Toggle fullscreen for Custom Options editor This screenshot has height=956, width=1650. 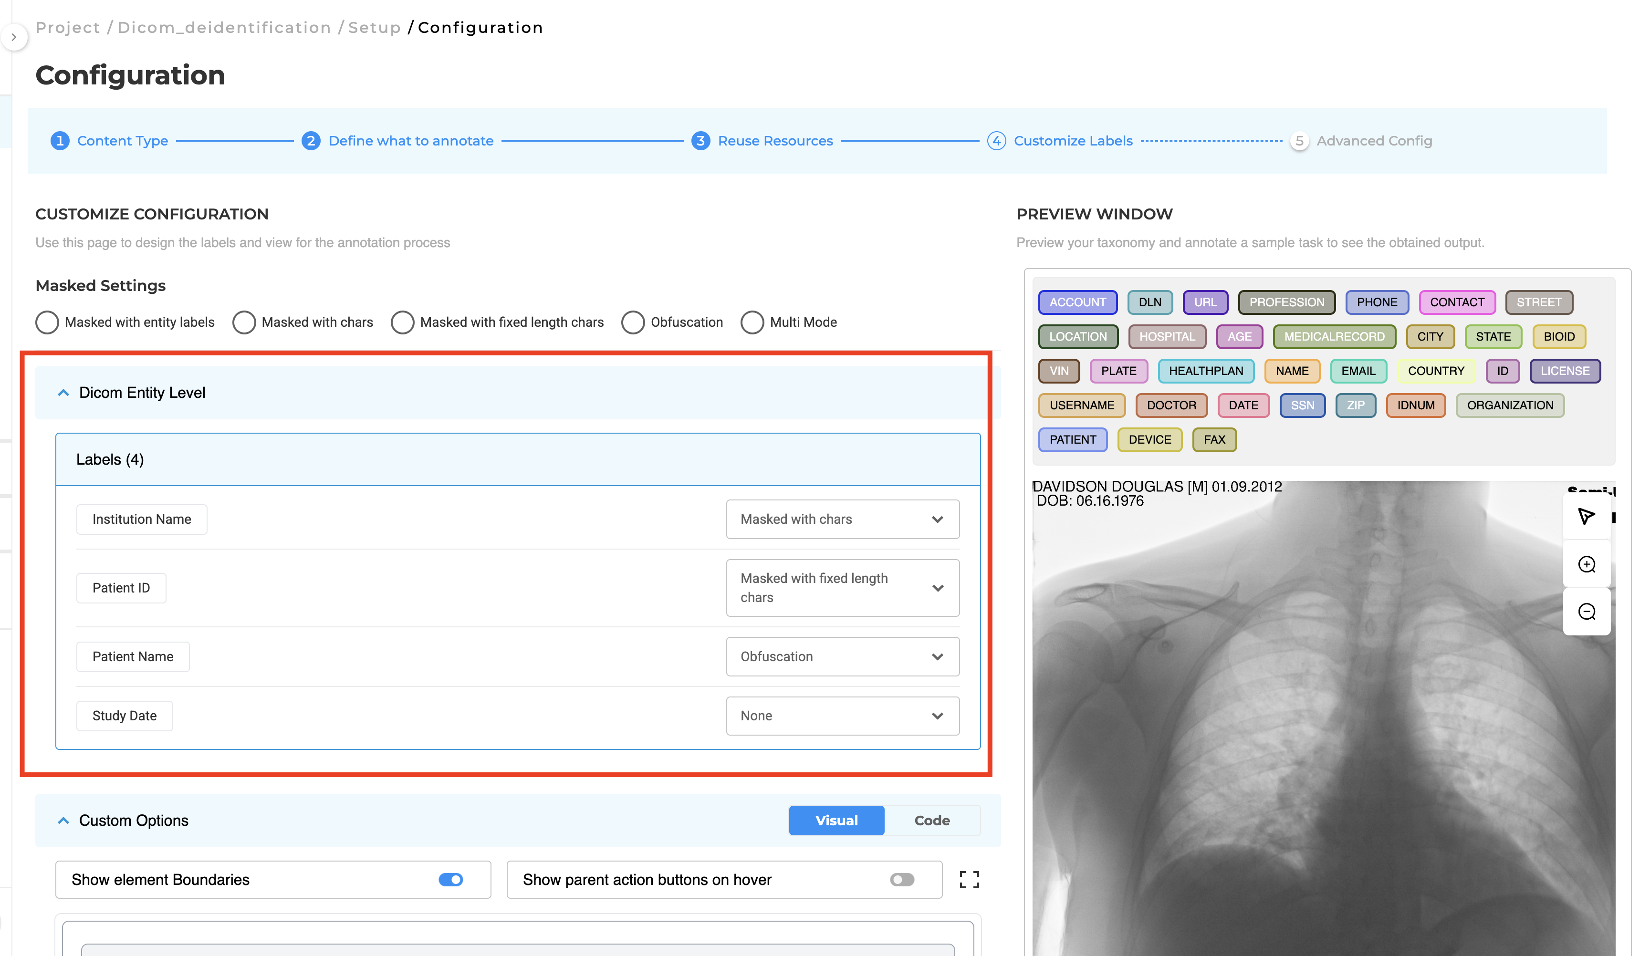click(969, 879)
